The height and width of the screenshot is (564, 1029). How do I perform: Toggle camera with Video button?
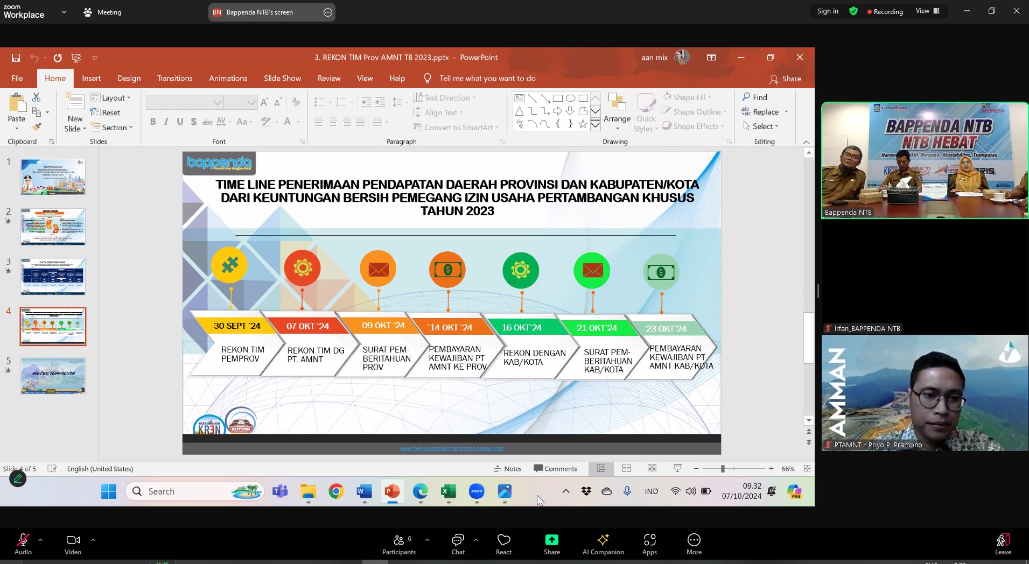73,544
